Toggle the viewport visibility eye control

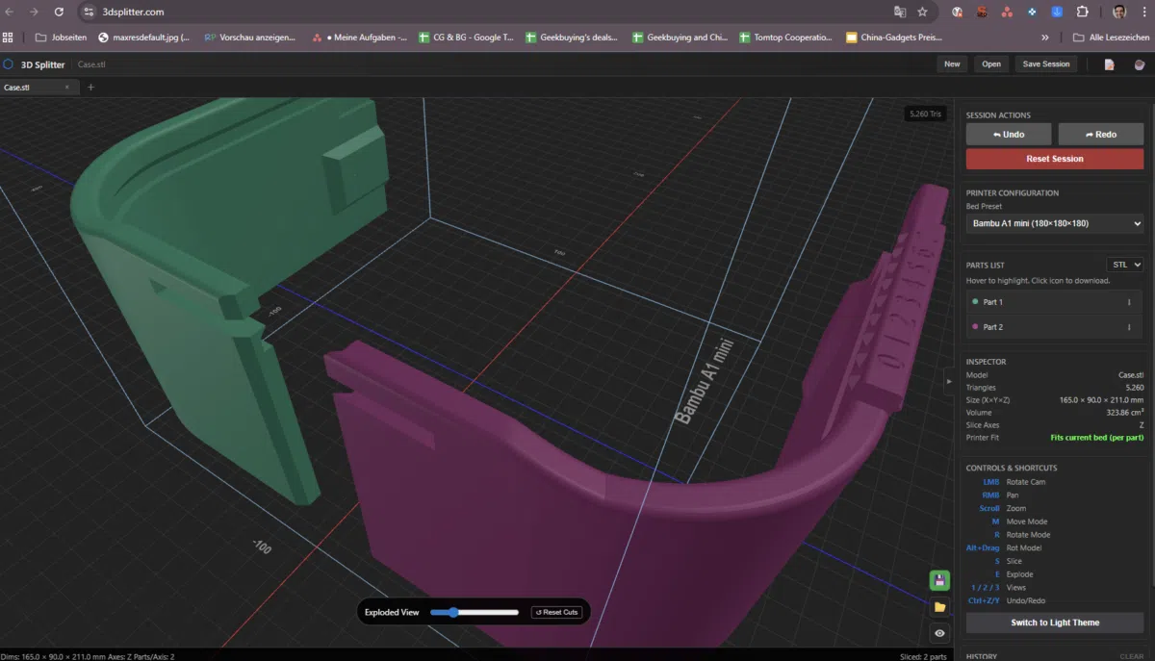click(x=938, y=632)
